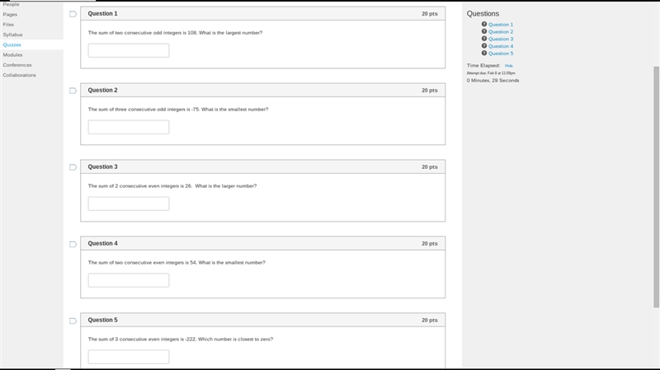Click the answer box for Question 3
This screenshot has width=660, height=370.
(x=129, y=204)
